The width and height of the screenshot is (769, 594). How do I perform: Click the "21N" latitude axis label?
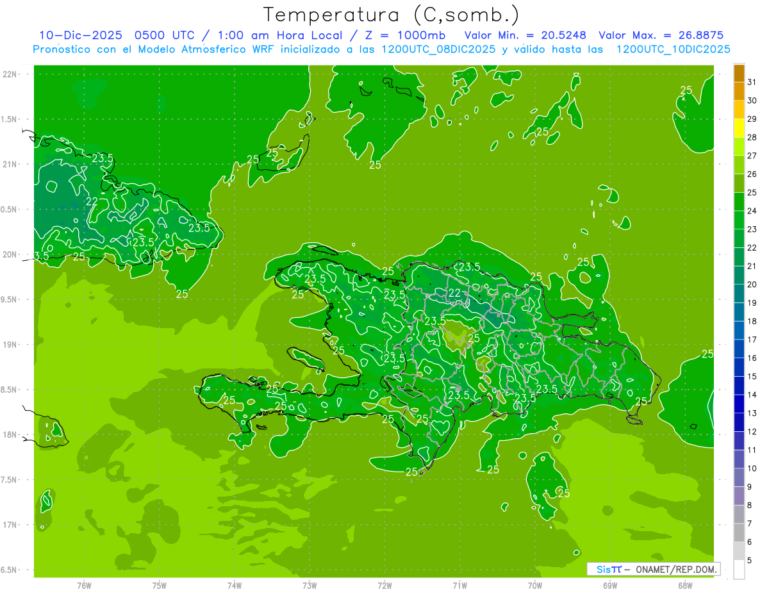(x=10, y=164)
